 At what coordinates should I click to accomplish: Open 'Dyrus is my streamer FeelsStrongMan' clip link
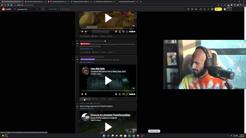[110, 115]
